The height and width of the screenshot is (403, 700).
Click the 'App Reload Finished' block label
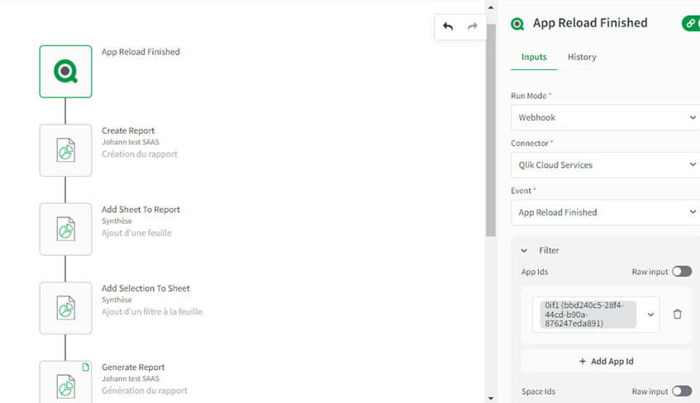coord(140,52)
